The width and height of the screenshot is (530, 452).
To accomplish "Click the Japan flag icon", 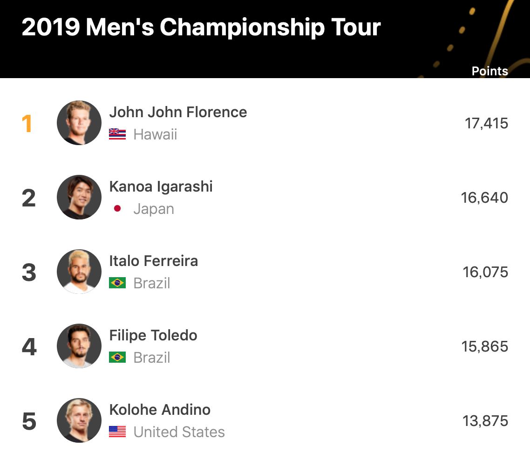I will click(117, 209).
